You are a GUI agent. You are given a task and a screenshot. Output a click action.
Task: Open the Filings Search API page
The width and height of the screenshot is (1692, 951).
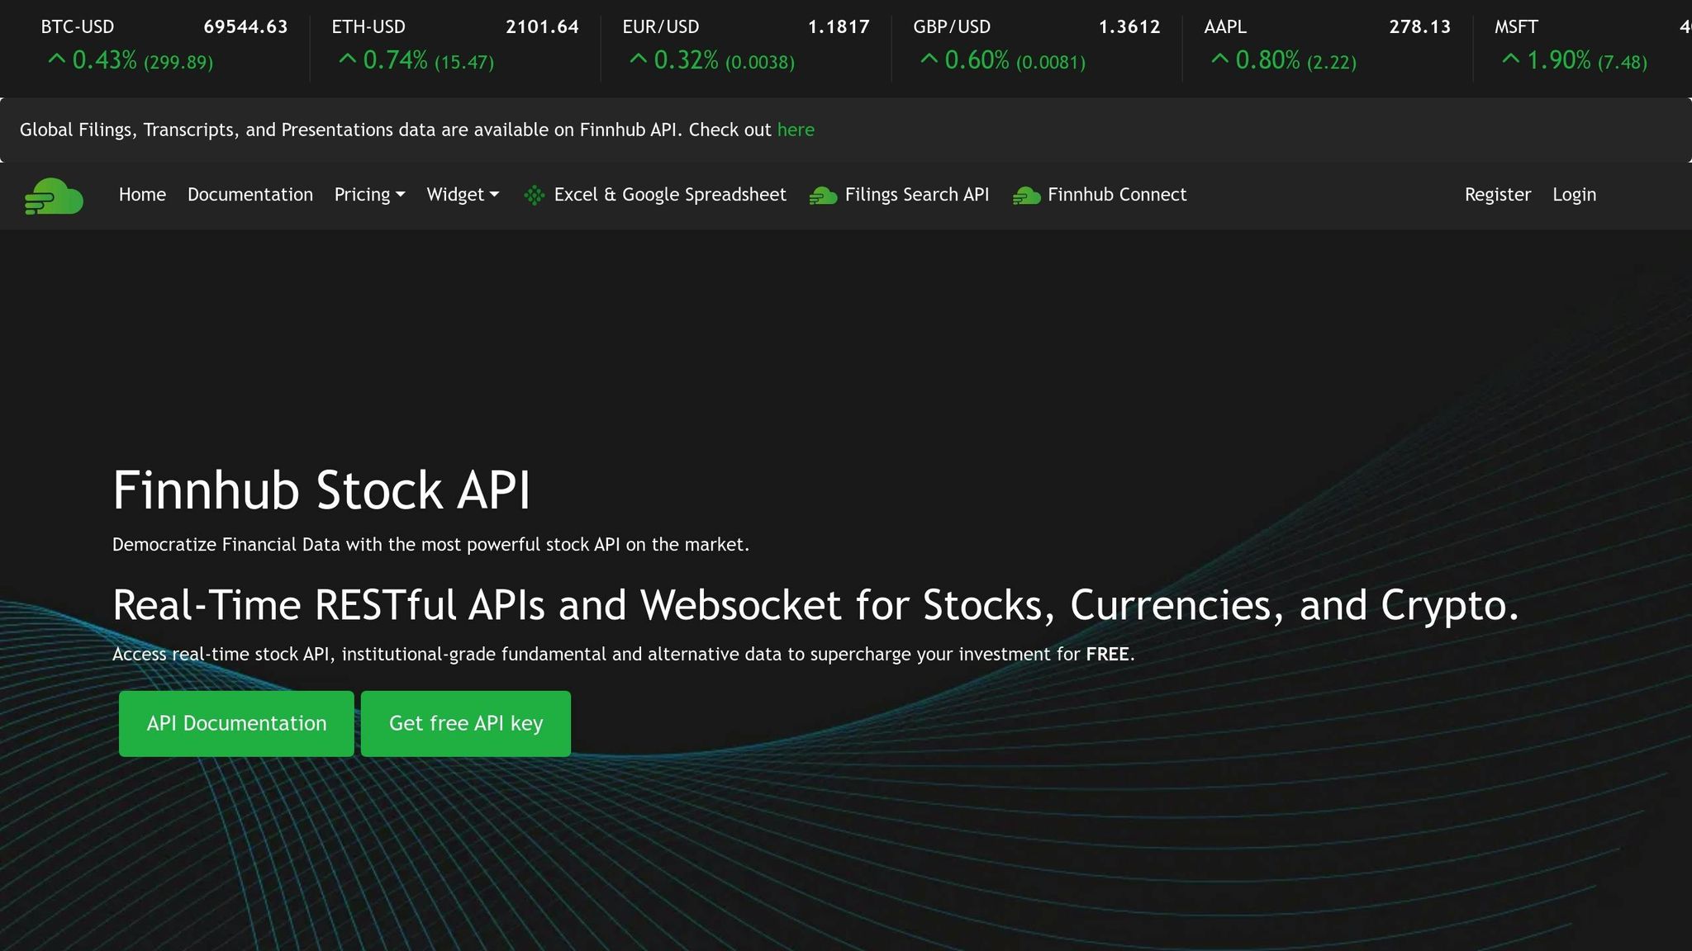916,195
